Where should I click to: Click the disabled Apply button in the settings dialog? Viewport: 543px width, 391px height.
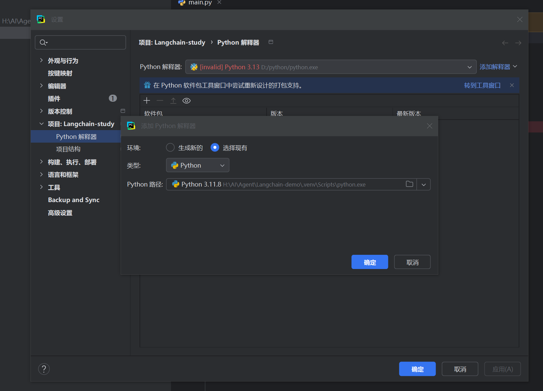click(x=502, y=369)
